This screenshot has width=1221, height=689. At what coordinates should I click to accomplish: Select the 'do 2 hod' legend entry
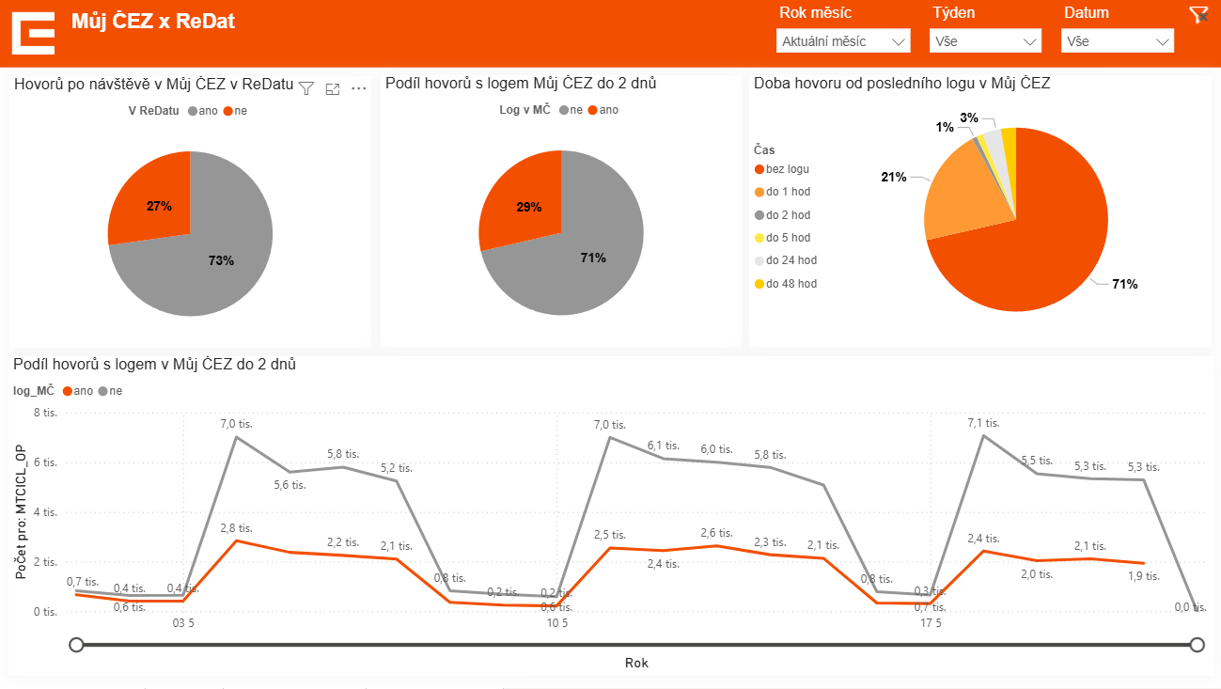[x=782, y=215]
